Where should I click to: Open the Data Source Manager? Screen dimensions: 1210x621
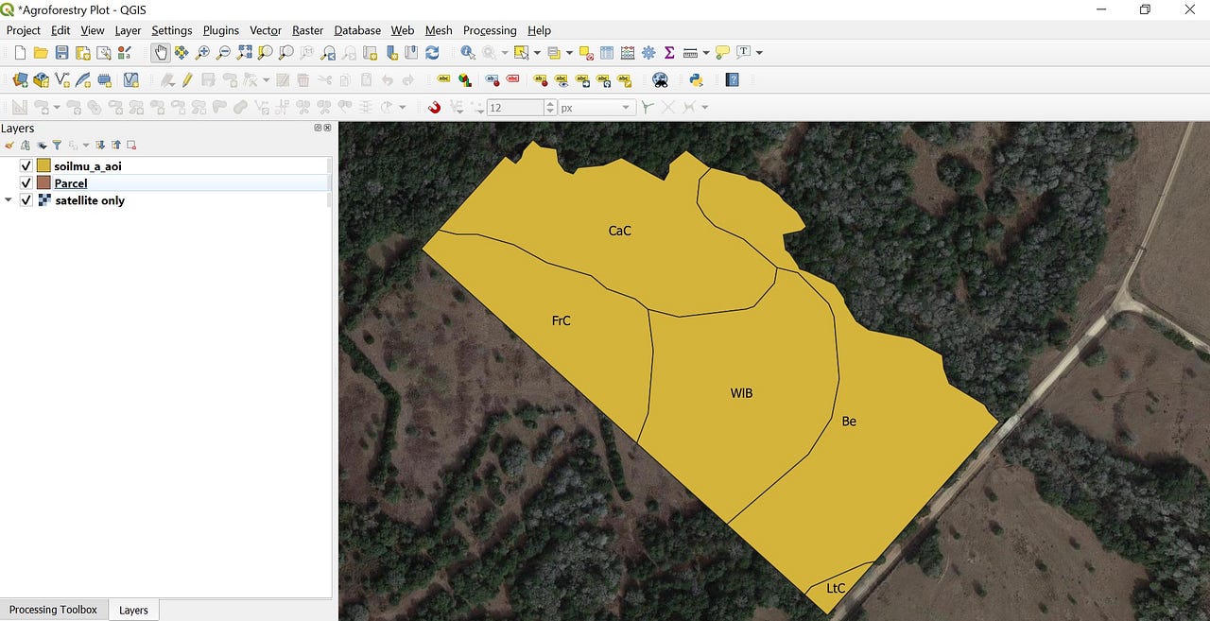point(19,79)
